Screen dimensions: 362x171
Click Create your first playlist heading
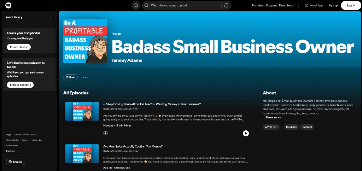click(24, 33)
